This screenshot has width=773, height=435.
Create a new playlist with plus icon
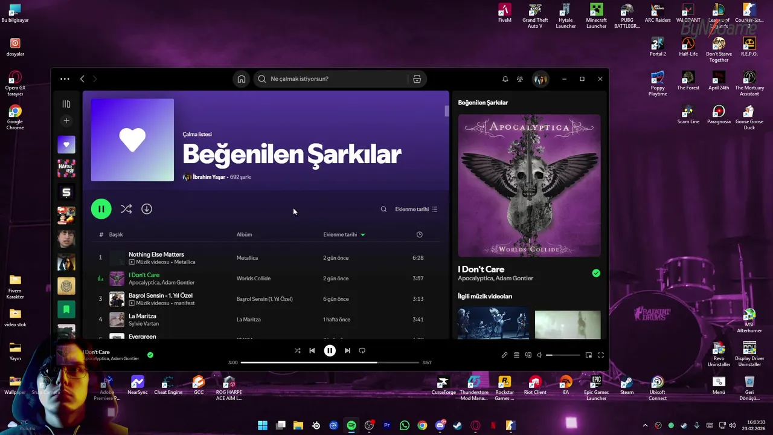pyautogui.click(x=66, y=121)
